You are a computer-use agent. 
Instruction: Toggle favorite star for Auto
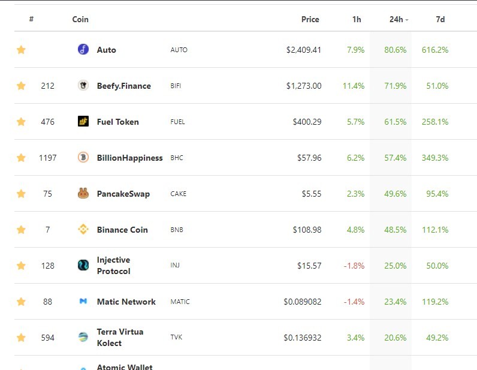21,49
